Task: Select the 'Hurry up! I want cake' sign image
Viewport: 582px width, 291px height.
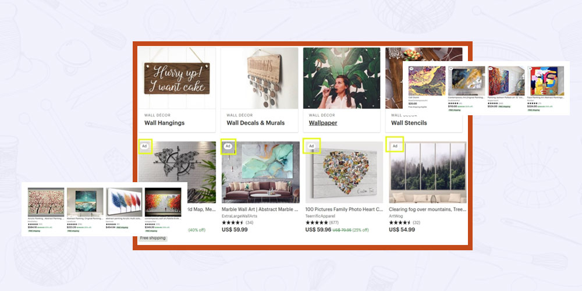Action: click(177, 78)
